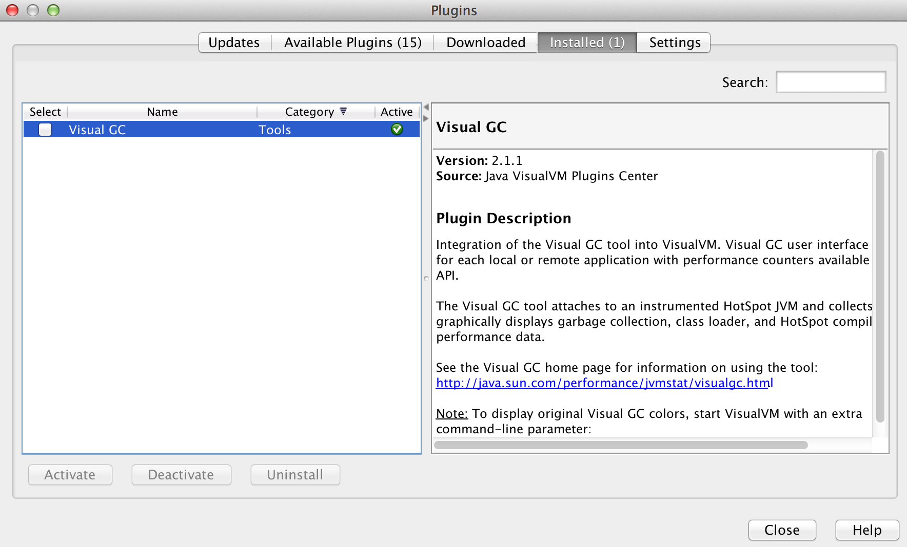This screenshot has width=907, height=547.
Task: Go to the Downloaded tab
Action: coord(485,43)
